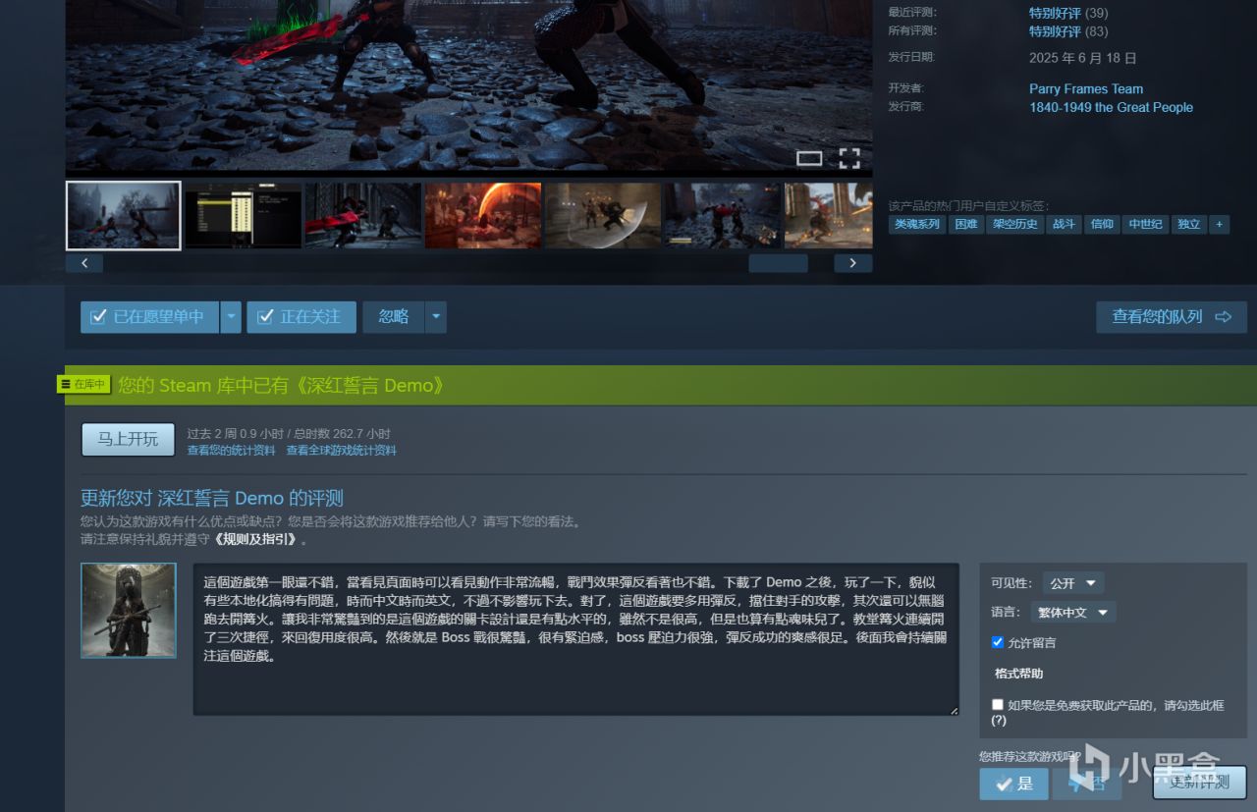Image resolution: width=1257 pixels, height=812 pixels.
Task: Click the 忽略 button
Action: (394, 317)
